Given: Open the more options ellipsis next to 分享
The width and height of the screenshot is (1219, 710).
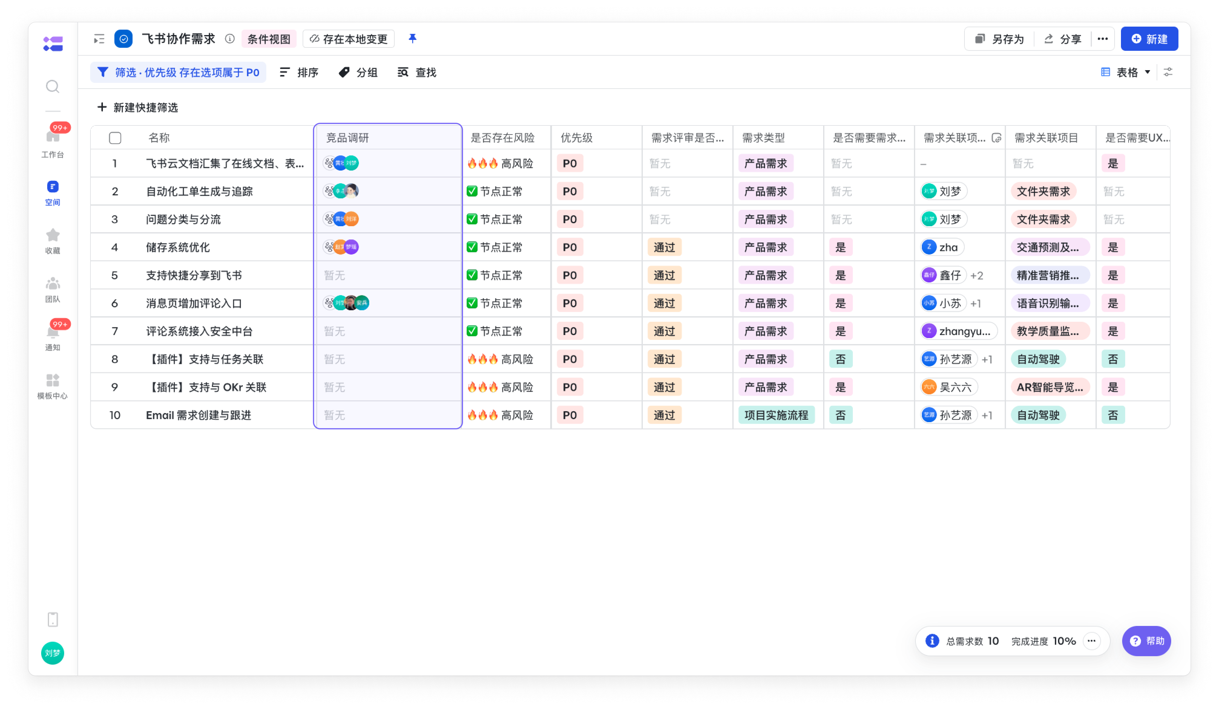Looking at the screenshot, I should click(1102, 39).
